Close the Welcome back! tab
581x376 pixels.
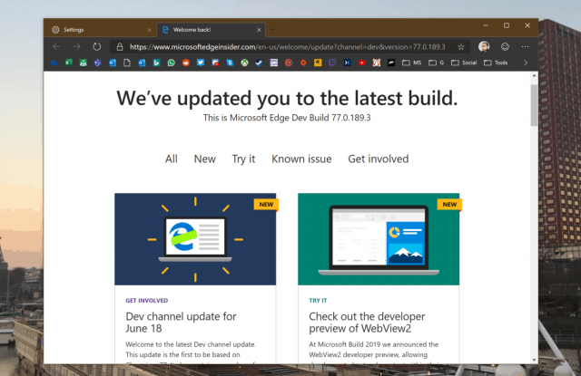[259, 30]
